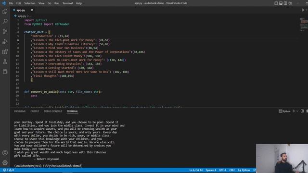This screenshot has width=308, height=173.
Task: Click app.py in the breadcrumb
Action: click(22, 16)
